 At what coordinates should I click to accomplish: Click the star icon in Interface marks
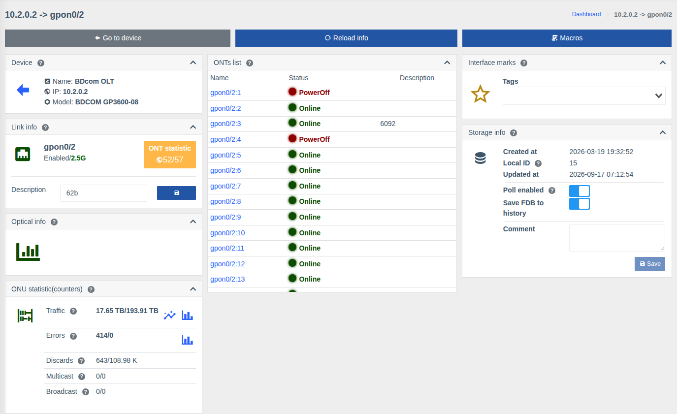(480, 94)
